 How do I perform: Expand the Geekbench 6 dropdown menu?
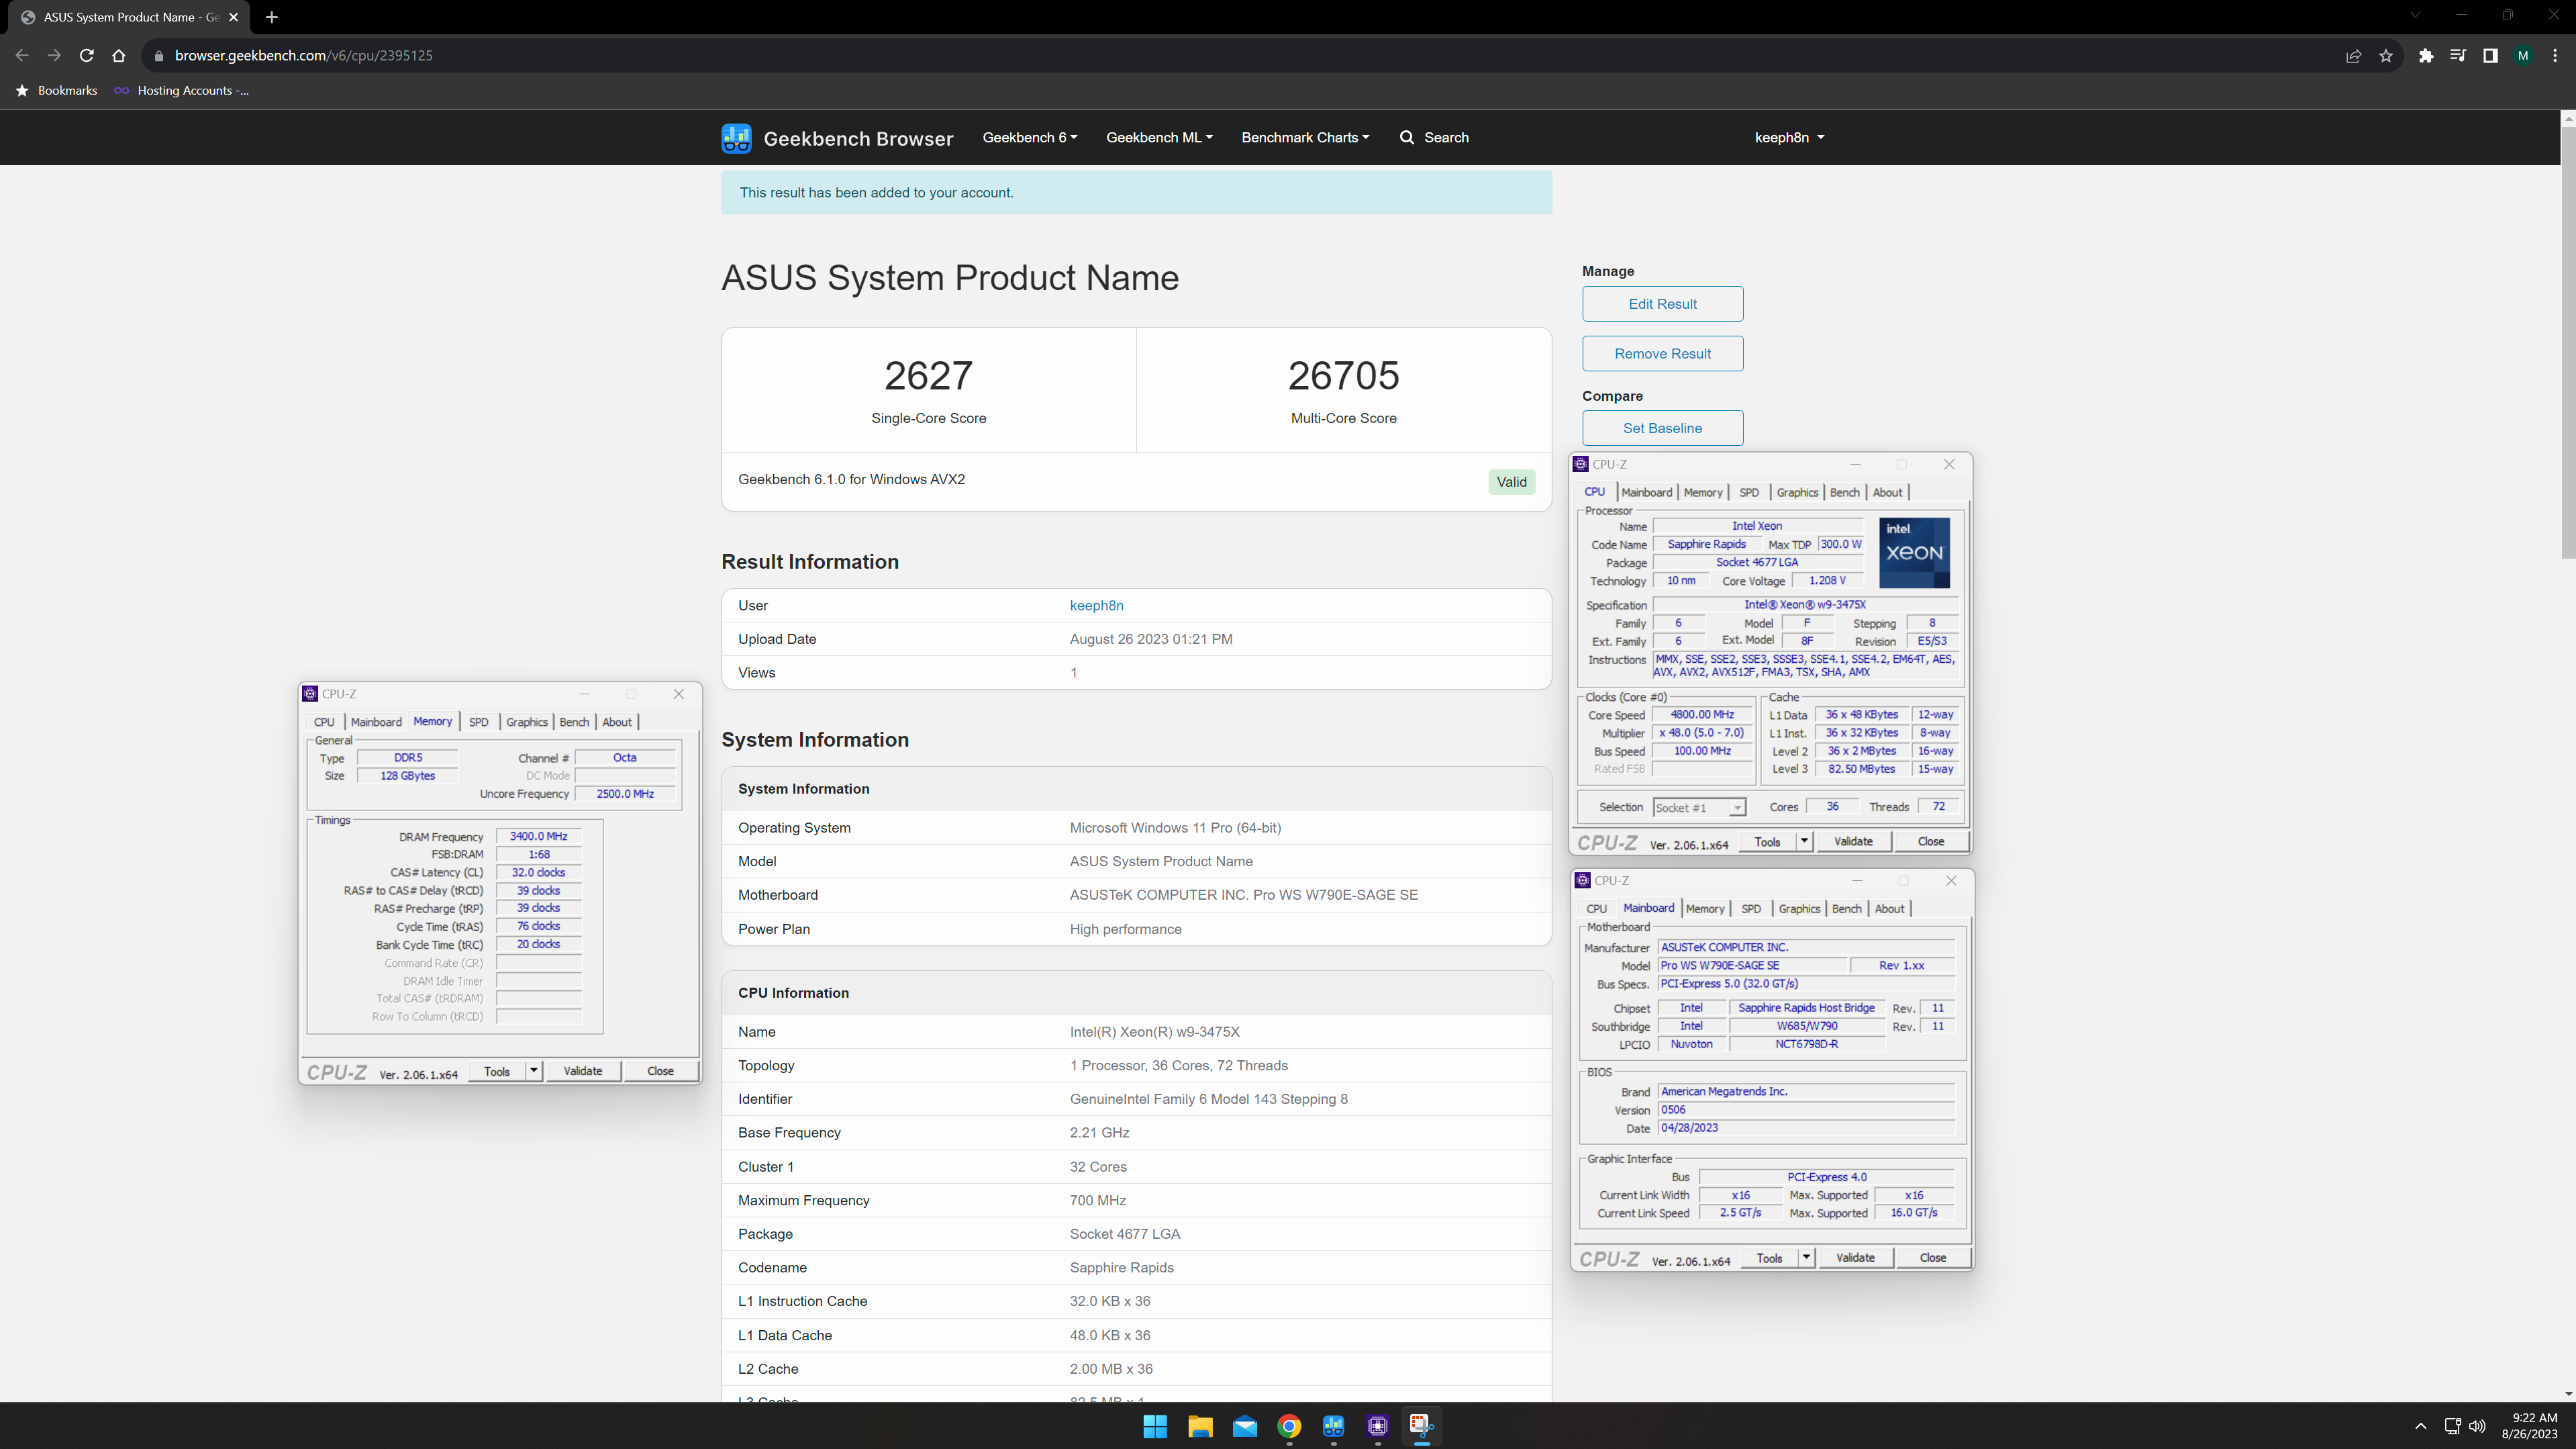(1030, 137)
